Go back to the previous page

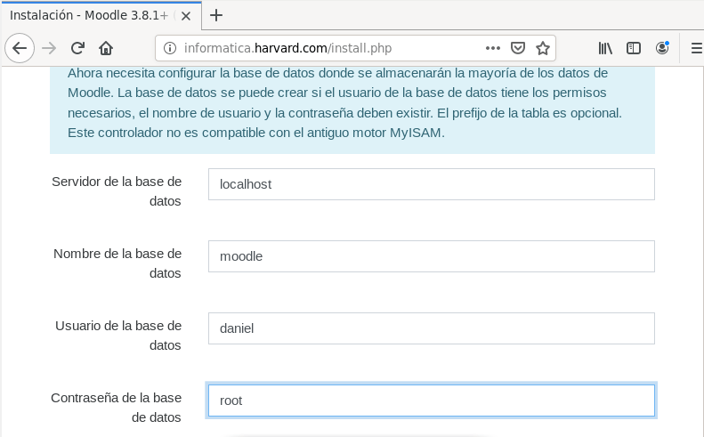point(20,48)
